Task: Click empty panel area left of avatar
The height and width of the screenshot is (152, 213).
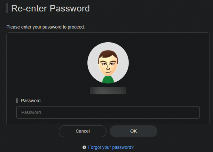Action: 46,63
